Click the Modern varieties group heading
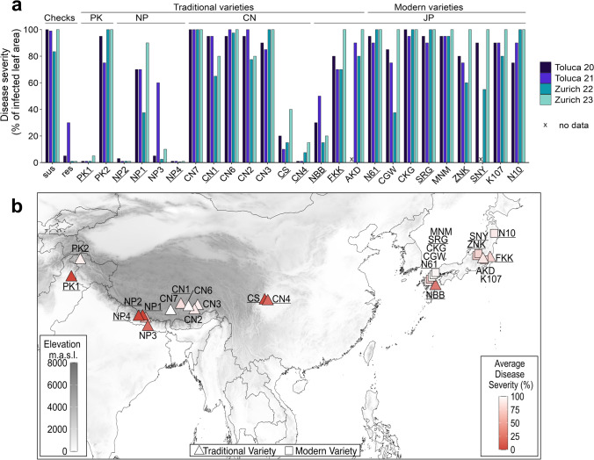 (x=429, y=7)
